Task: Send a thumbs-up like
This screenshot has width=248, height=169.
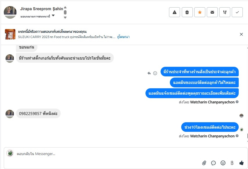Action: pos(241,163)
